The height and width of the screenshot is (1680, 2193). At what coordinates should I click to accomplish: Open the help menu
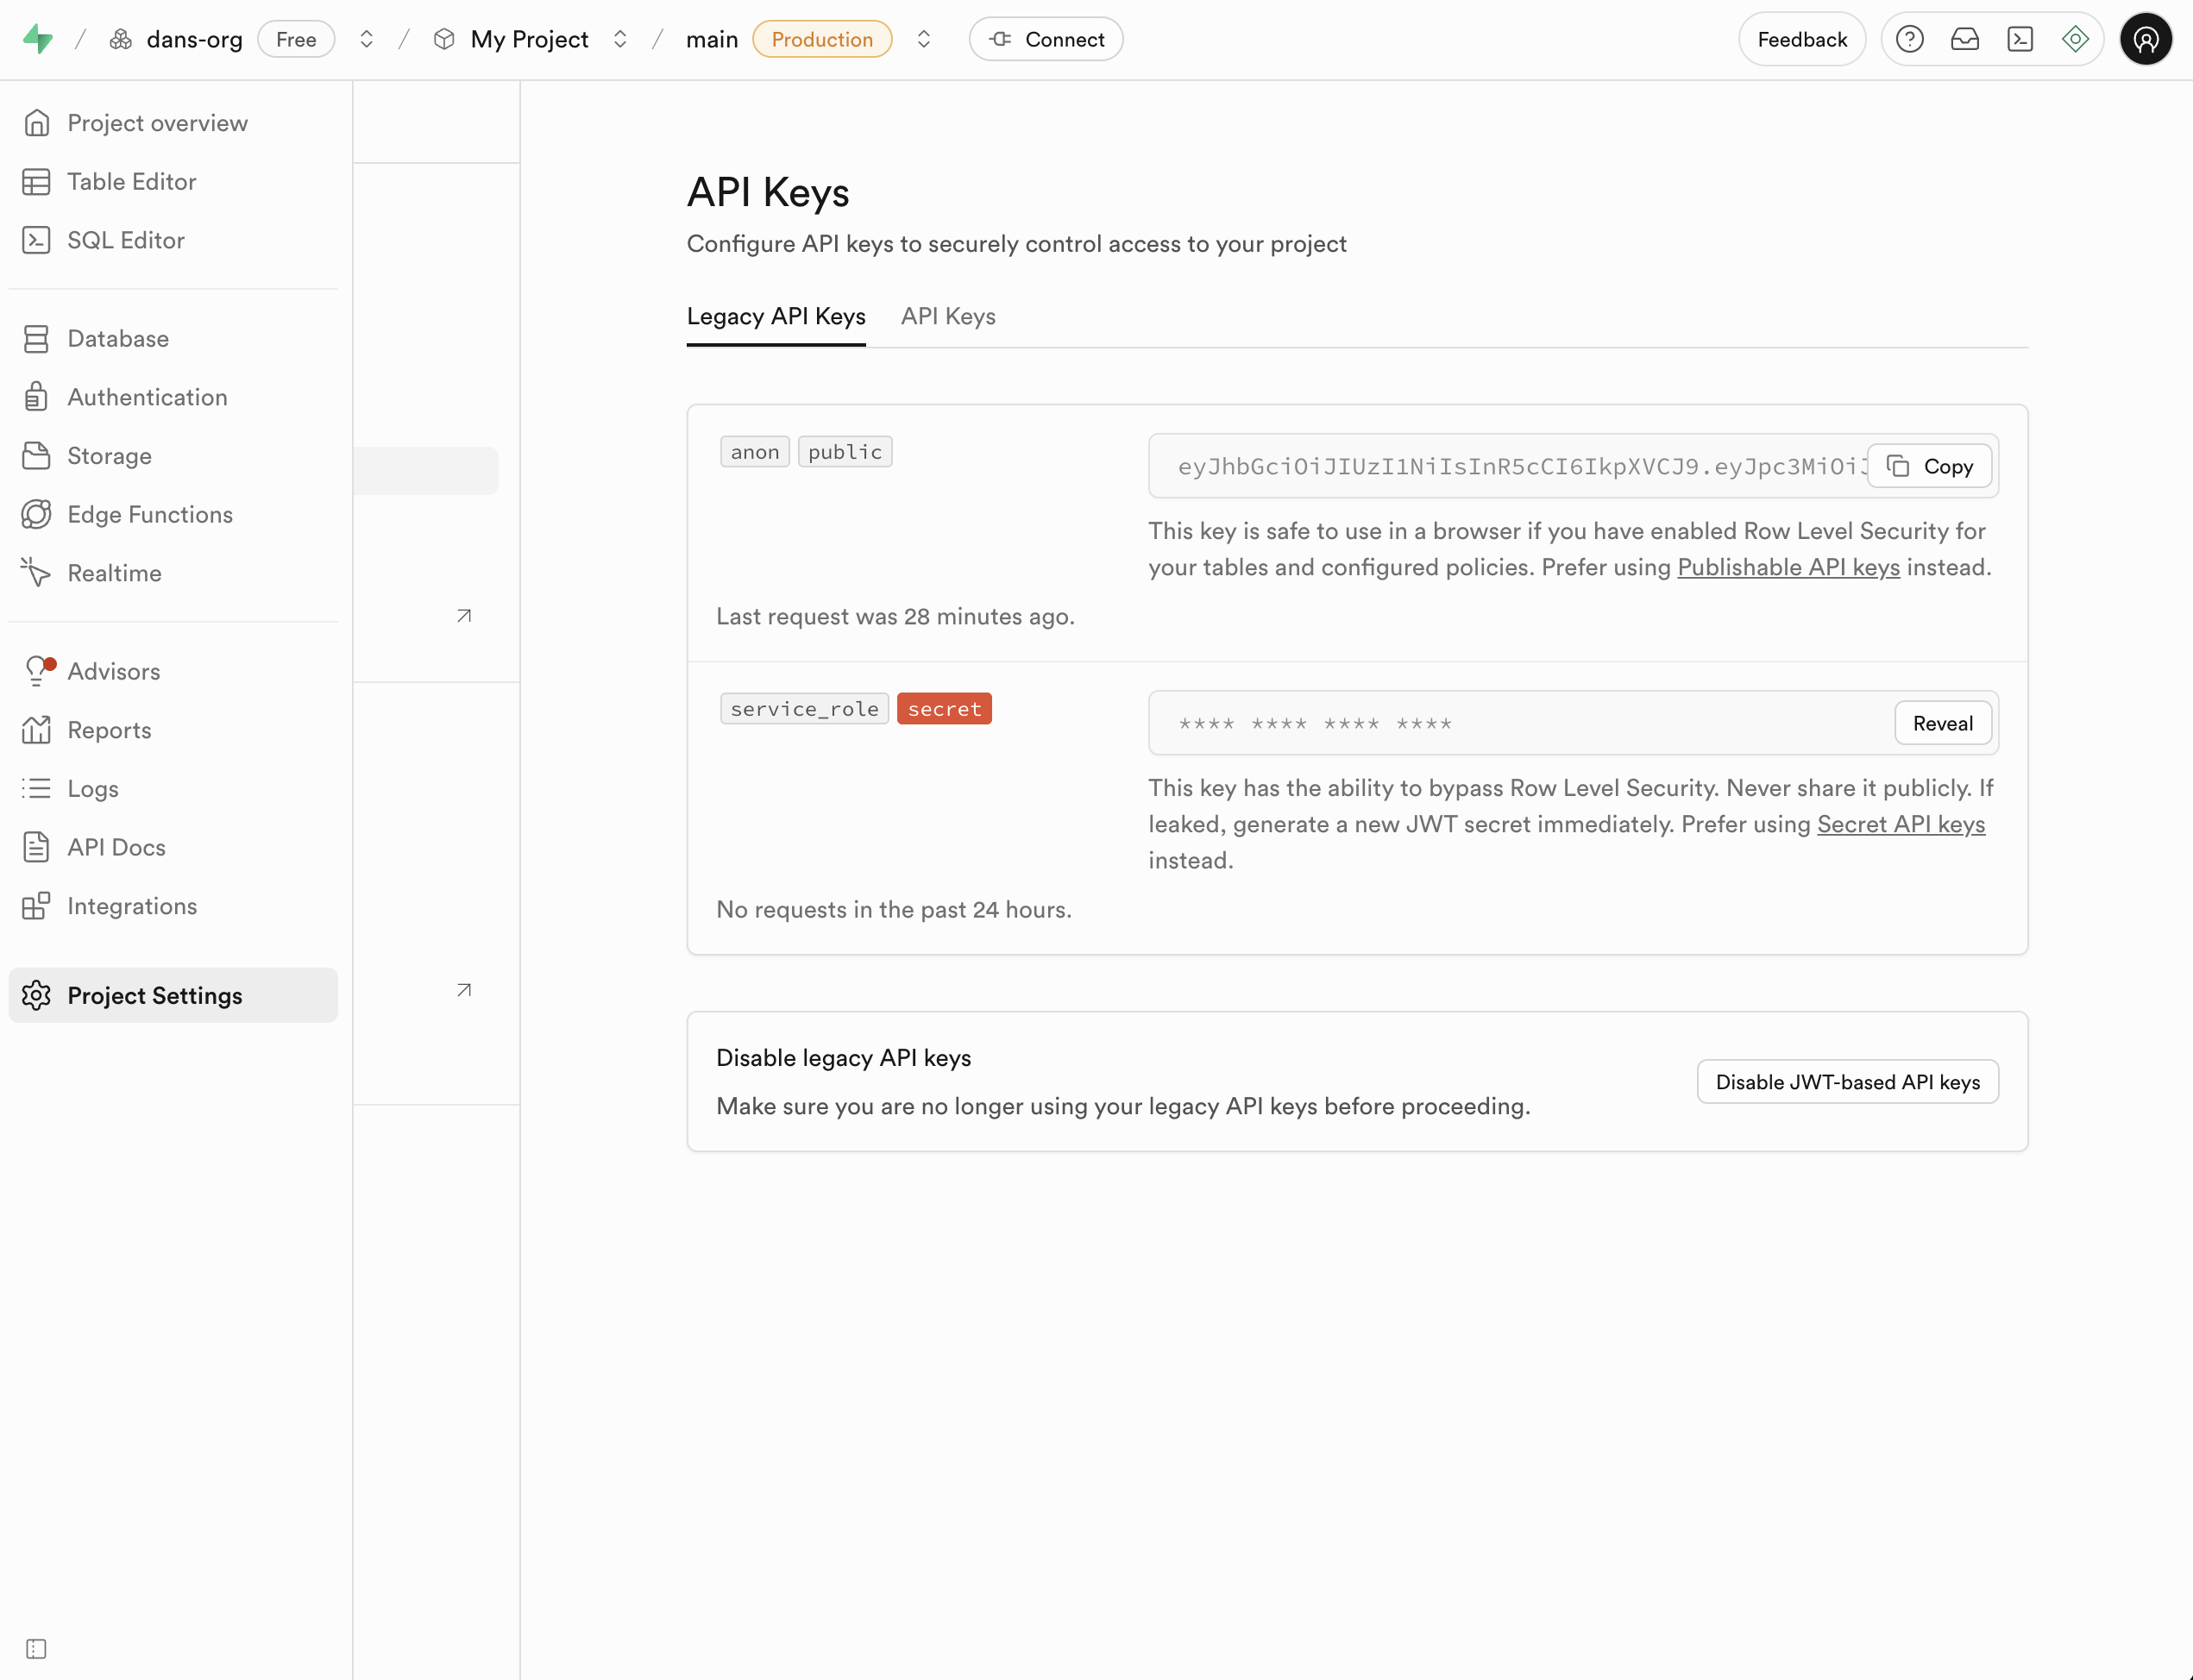tap(1910, 38)
